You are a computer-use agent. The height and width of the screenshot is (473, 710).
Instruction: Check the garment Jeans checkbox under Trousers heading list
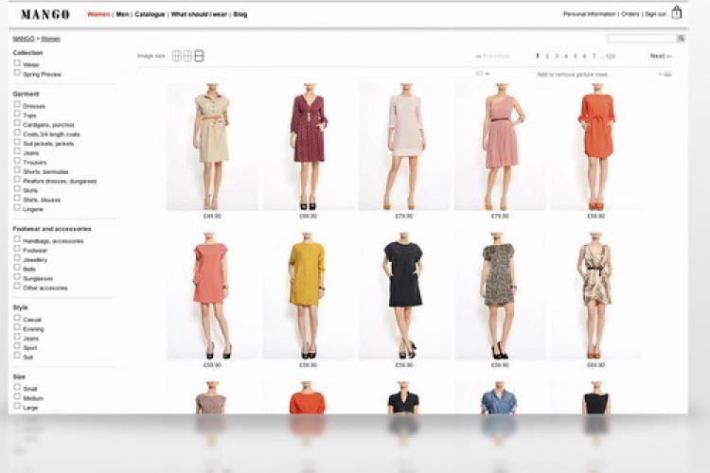coord(17,151)
